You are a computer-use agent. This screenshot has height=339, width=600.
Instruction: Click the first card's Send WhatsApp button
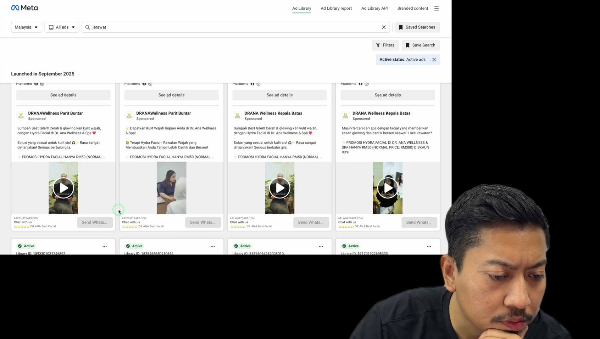(95, 222)
